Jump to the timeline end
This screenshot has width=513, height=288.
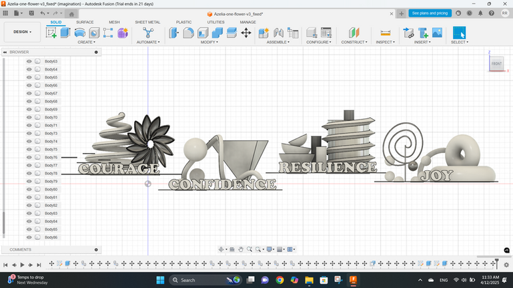click(39, 265)
